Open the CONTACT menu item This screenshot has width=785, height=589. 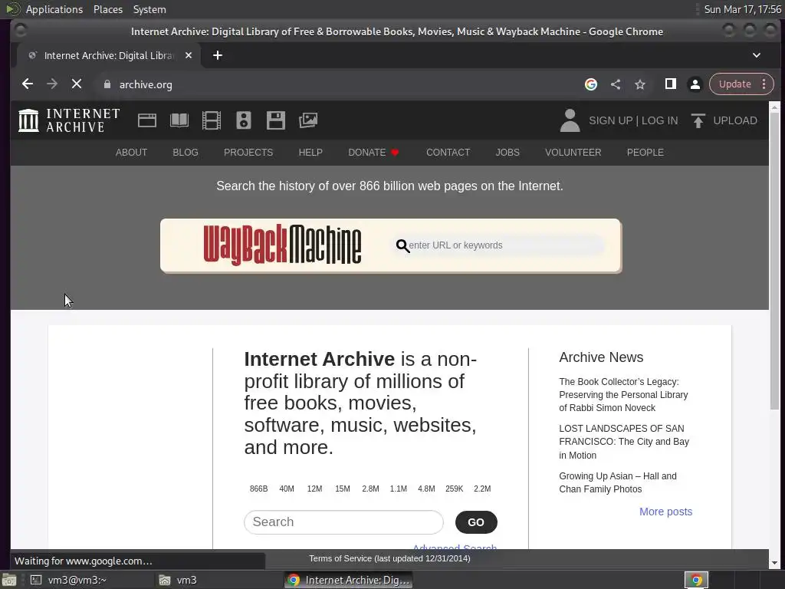coord(448,153)
